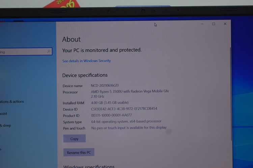The height and width of the screenshot is (168, 253).
Task: Click the Windows specifications heading
Action: pyautogui.click(x=89, y=166)
